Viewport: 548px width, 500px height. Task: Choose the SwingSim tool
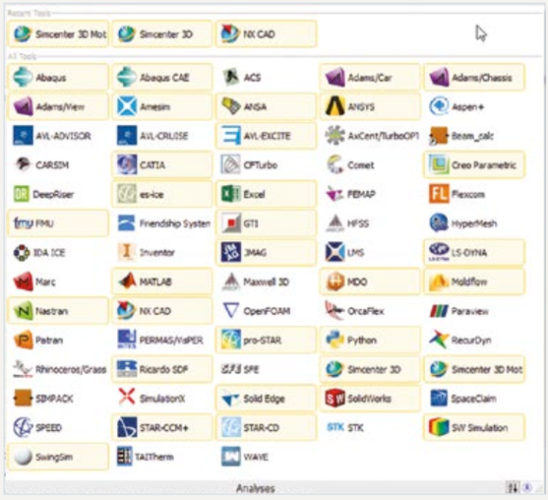[58, 457]
